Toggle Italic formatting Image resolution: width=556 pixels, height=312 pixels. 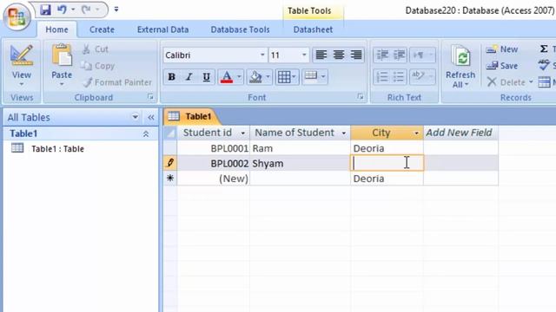point(189,77)
